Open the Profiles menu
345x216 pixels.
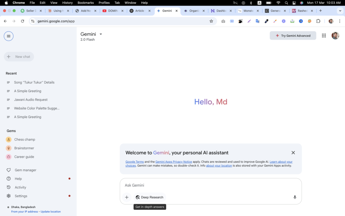pos(104,3)
